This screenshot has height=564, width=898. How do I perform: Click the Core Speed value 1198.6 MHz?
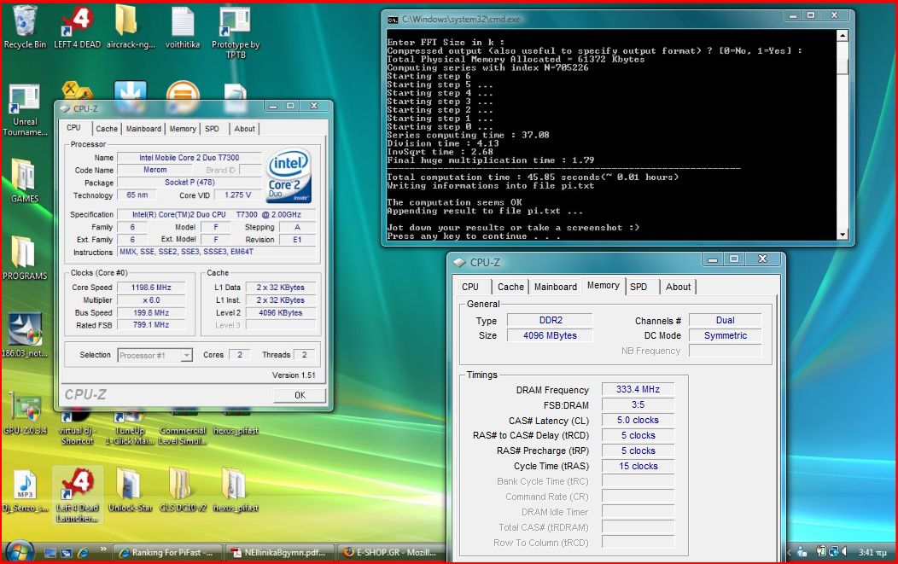point(151,288)
